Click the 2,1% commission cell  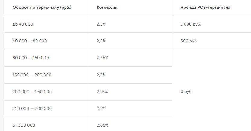point(101,108)
